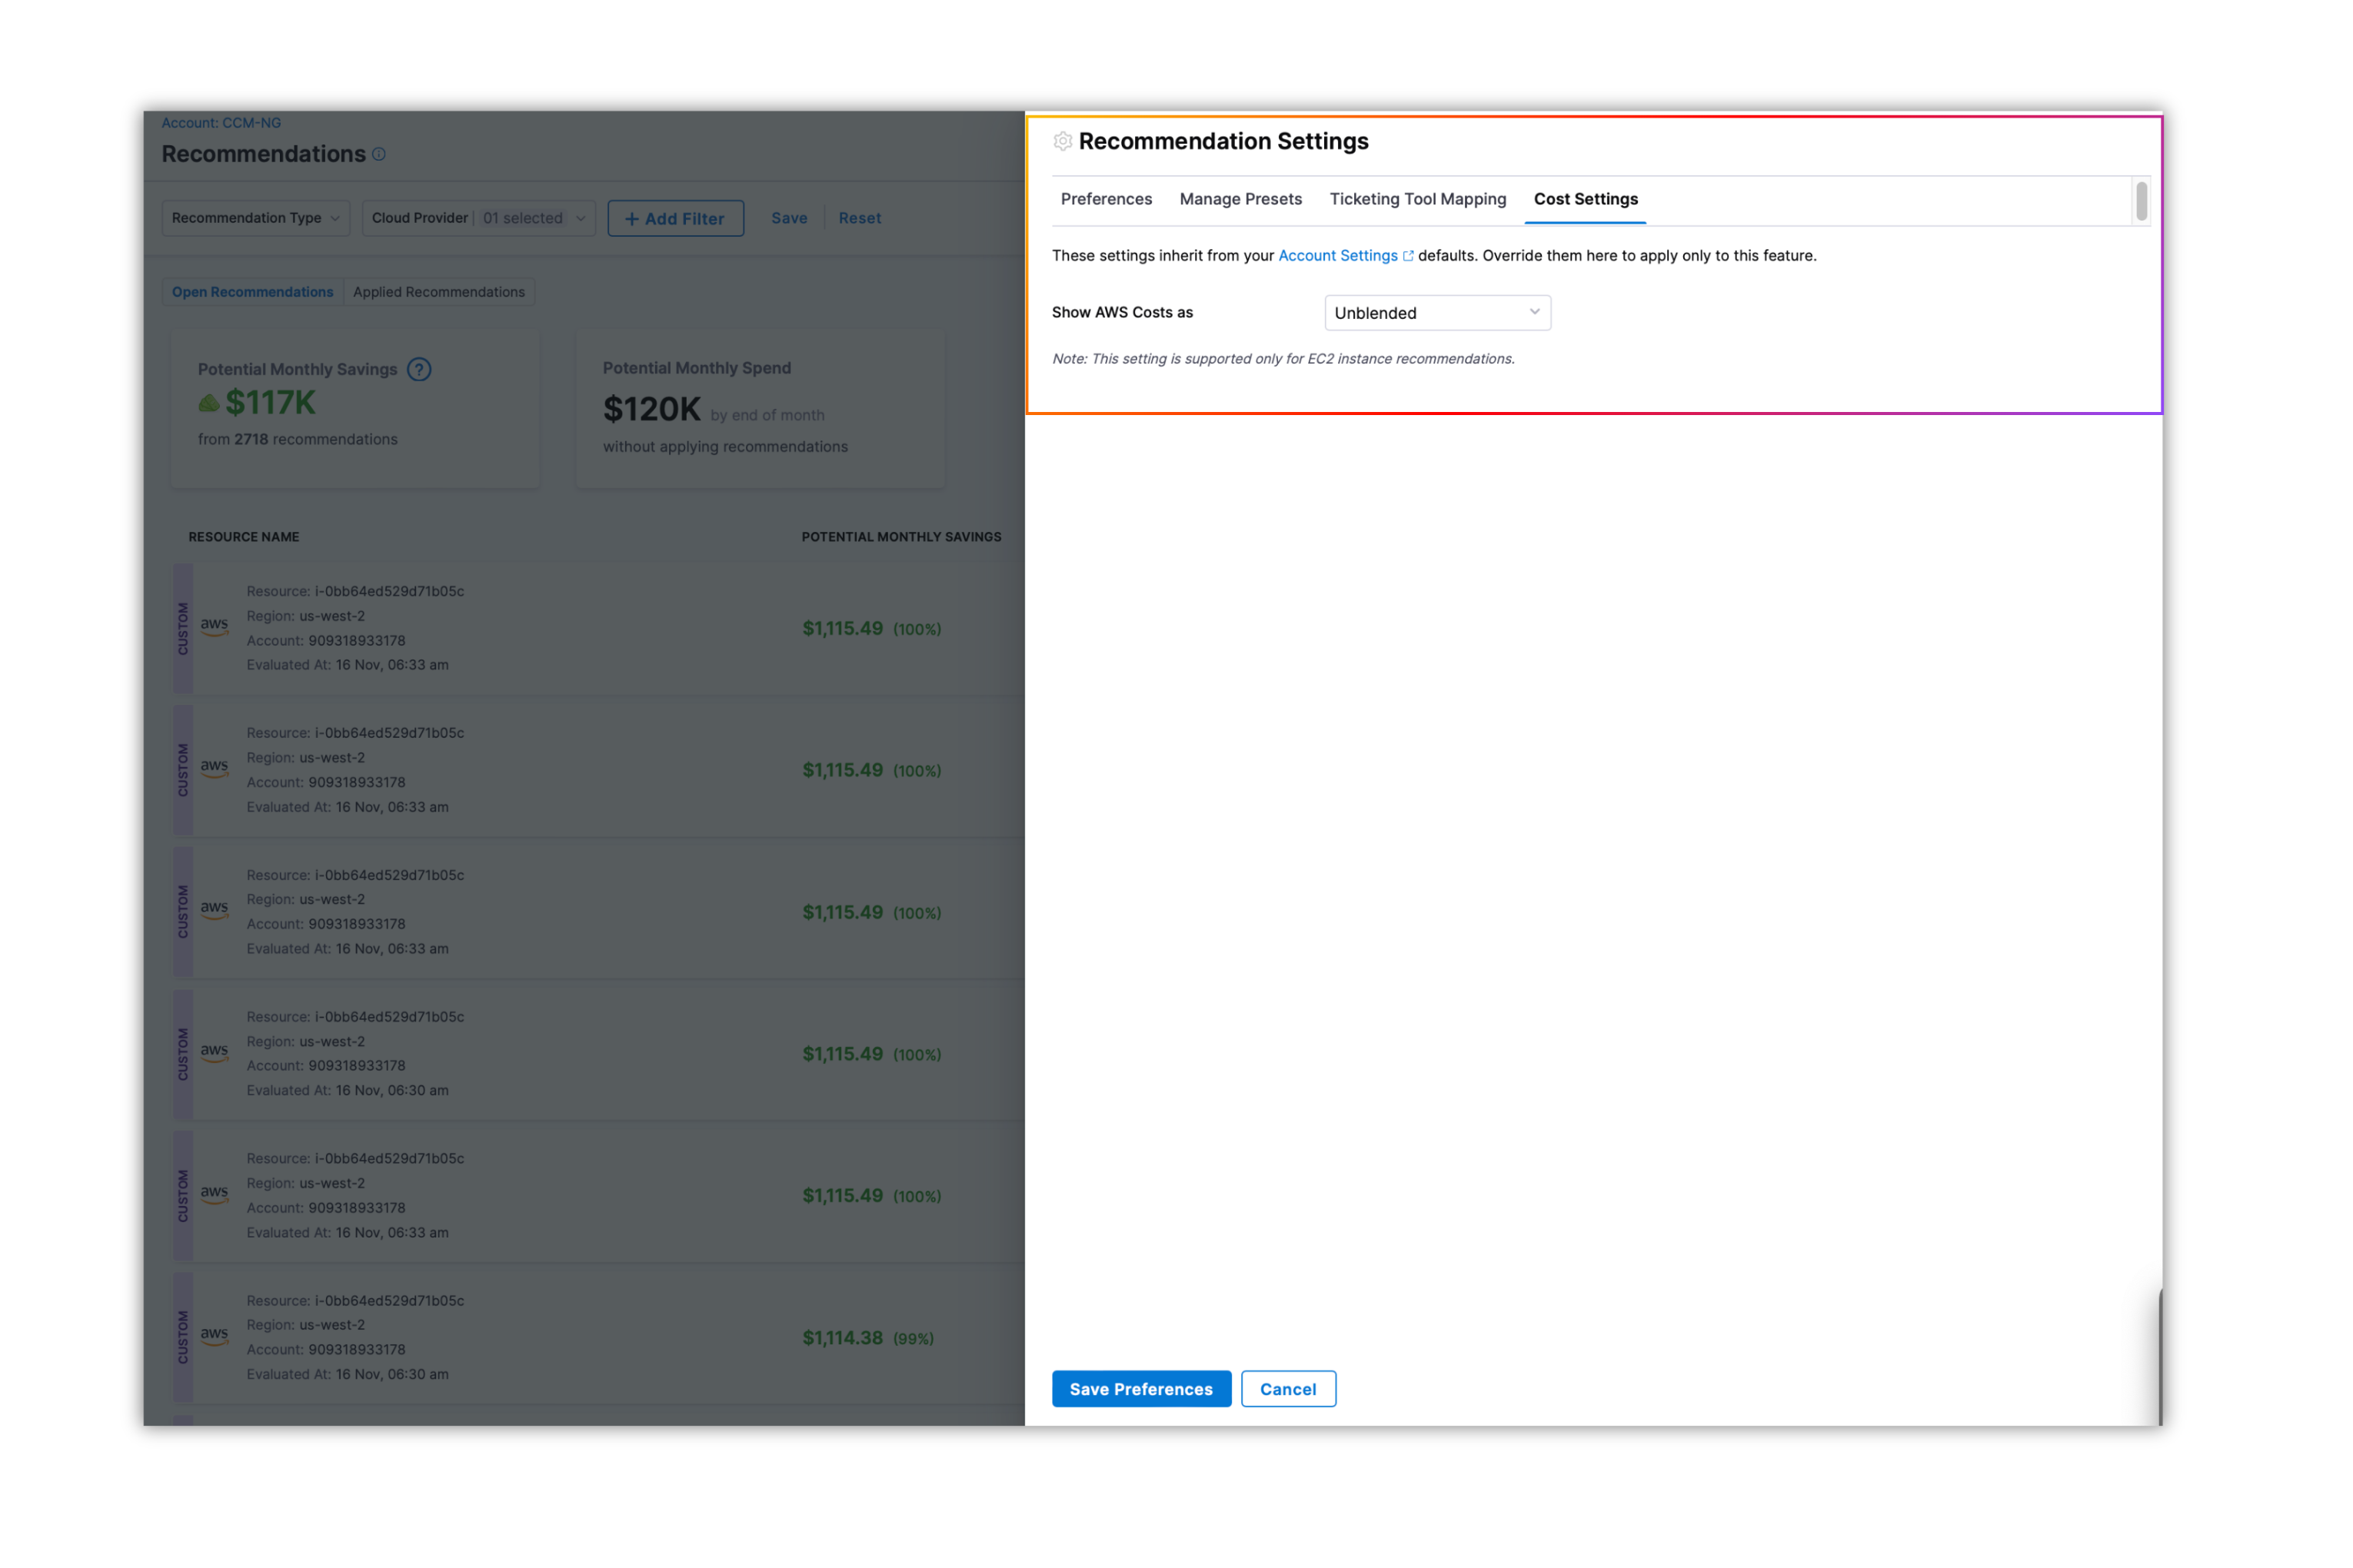The image size is (2353, 1568).
Task: Click the AWS logo in the $1,114.38 row
Action: point(214,1336)
